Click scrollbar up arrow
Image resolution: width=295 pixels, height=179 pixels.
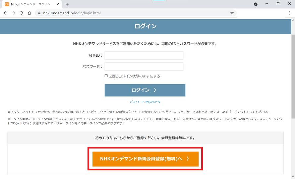(x=293, y=20)
